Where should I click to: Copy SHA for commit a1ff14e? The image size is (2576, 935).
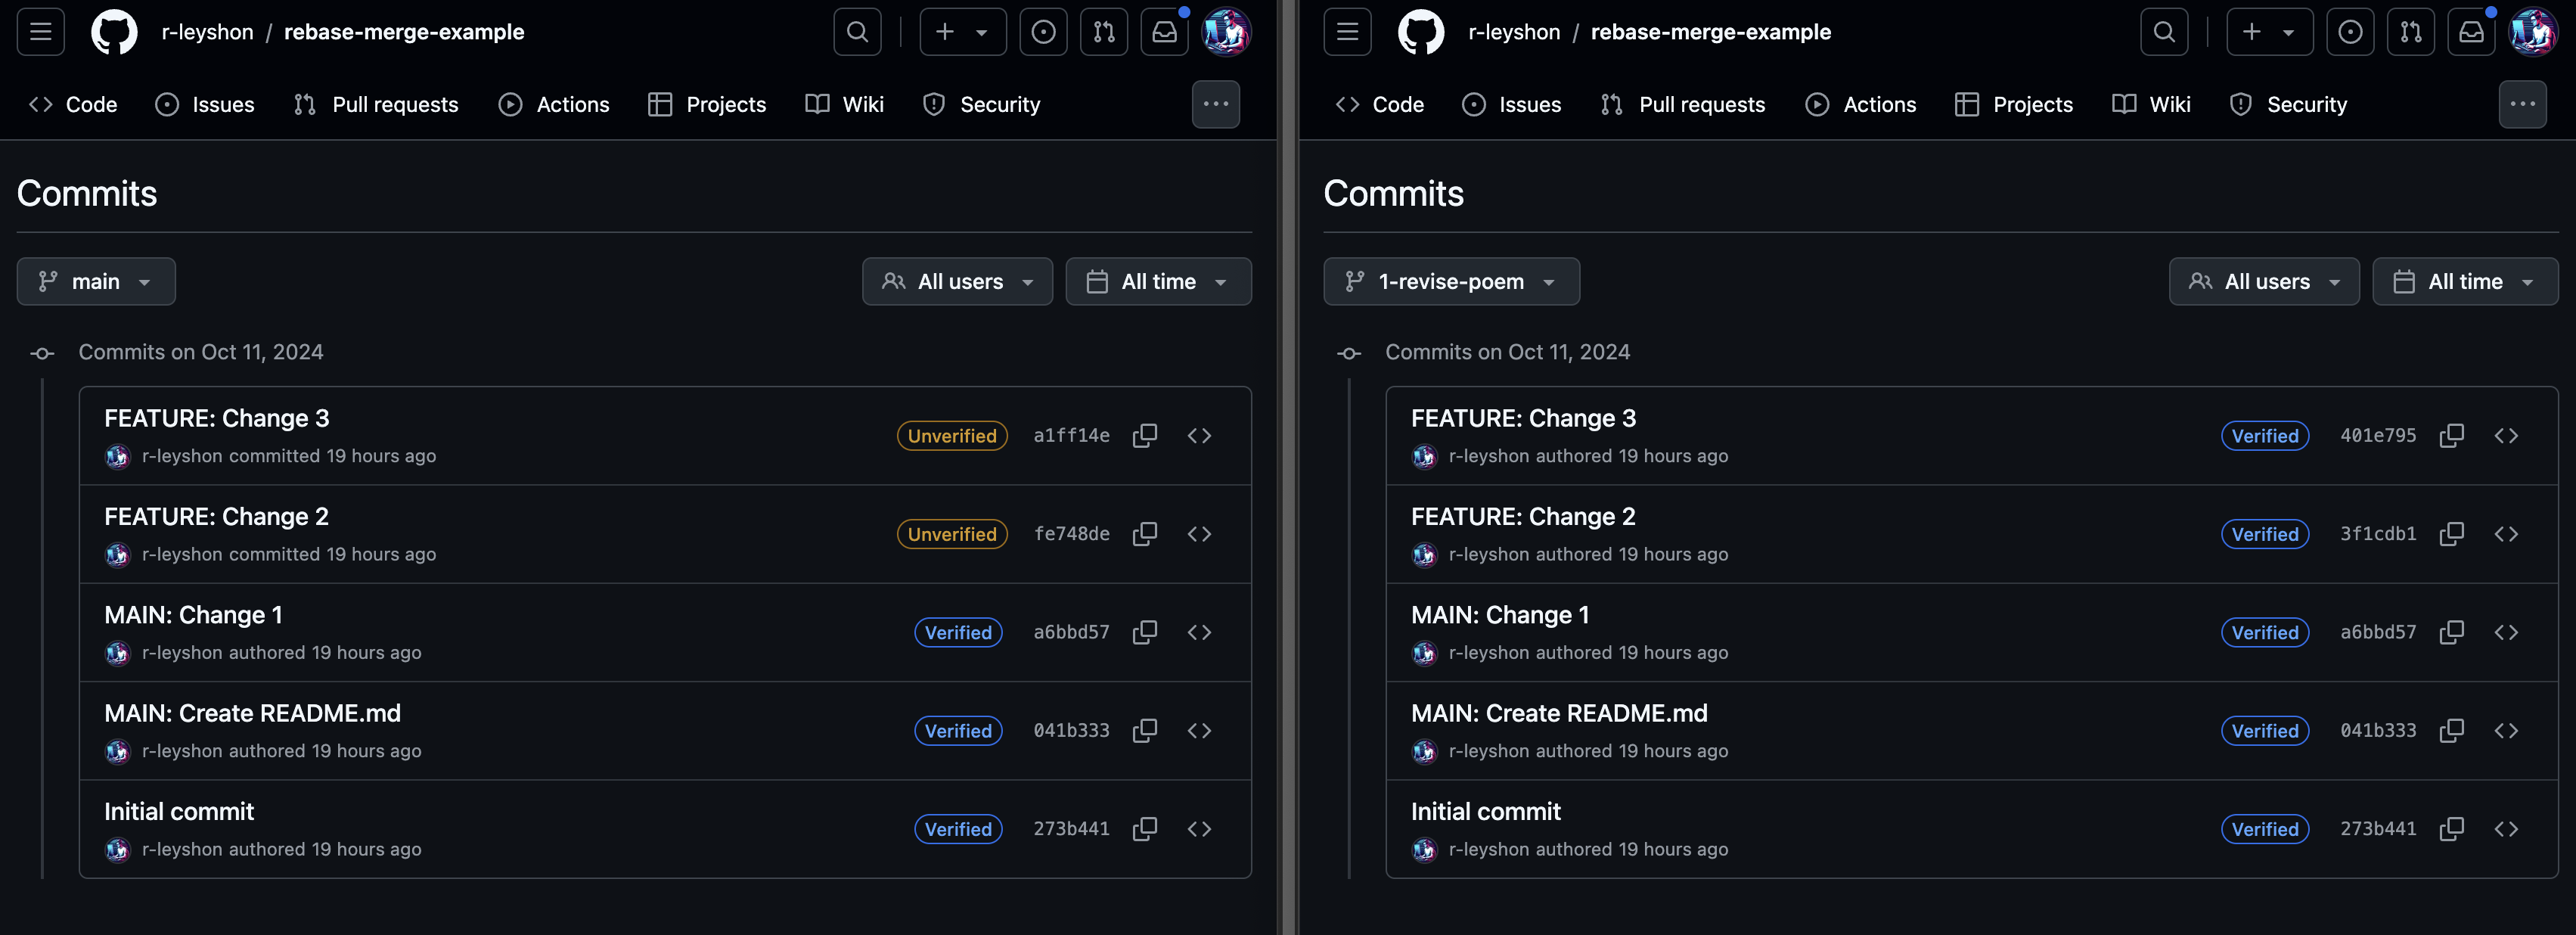[1145, 435]
